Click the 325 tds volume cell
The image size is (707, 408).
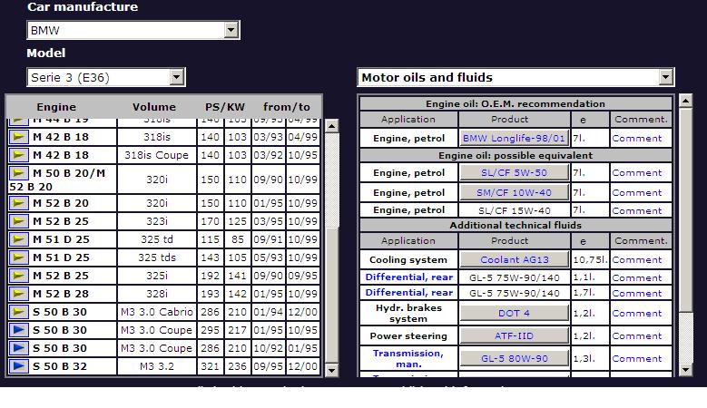coord(157,257)
